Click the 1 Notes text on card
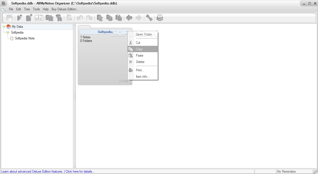318x174 pixels. coord(85,37)
